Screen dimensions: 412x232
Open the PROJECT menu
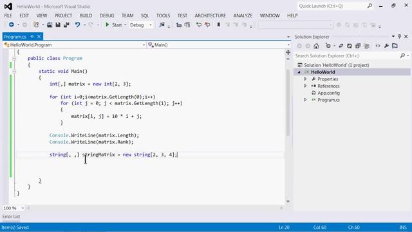(x=63, y=15)
